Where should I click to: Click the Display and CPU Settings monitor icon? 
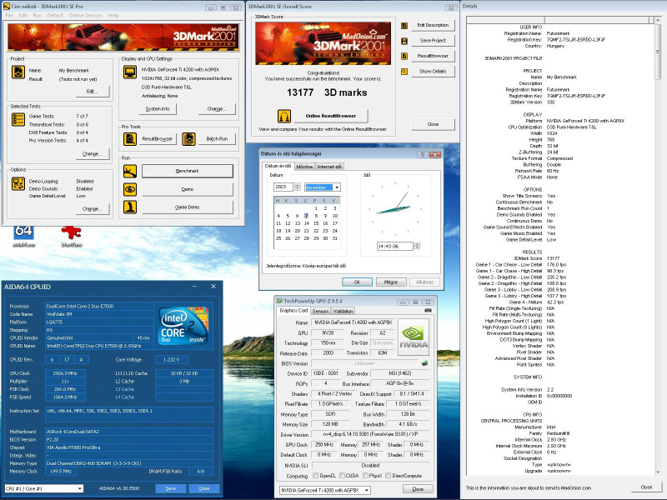(x=130, y=72)
